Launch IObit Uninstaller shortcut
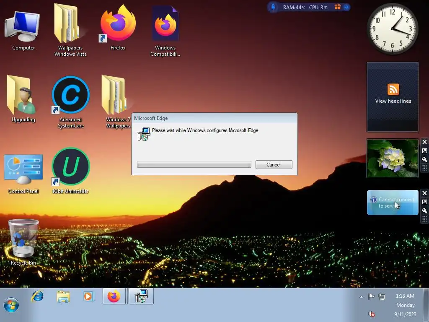The width and height of the screenshot is (429, 322). pyautogui.click(x=70, y=170)
